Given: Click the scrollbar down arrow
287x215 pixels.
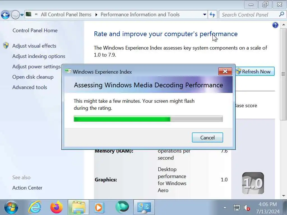Looking at the screenshot, I should pyautogui.click(x=283, y=196).
